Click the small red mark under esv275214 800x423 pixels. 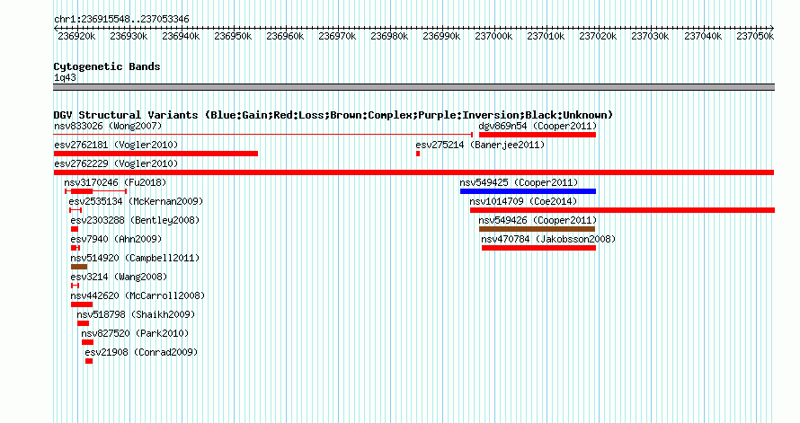point(418,154)
